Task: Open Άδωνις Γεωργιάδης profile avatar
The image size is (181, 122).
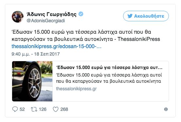Action: tap(18, 17)
